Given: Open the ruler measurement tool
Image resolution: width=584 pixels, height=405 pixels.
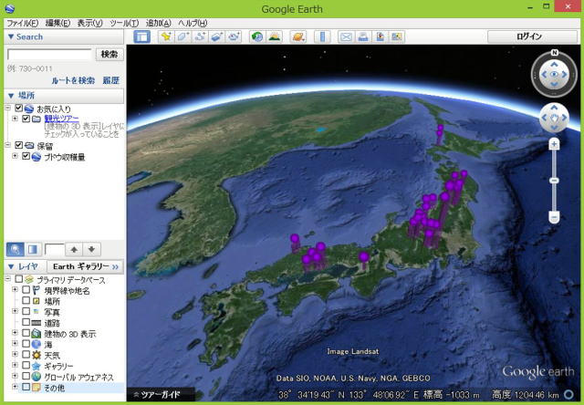Looking at the screenshot, I should tap(322, 36).
